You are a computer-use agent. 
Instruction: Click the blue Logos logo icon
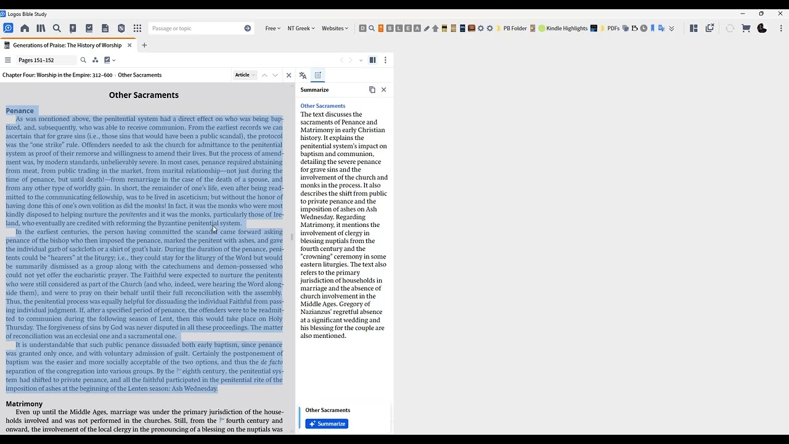pyautogui.click(x=8, y=28)
